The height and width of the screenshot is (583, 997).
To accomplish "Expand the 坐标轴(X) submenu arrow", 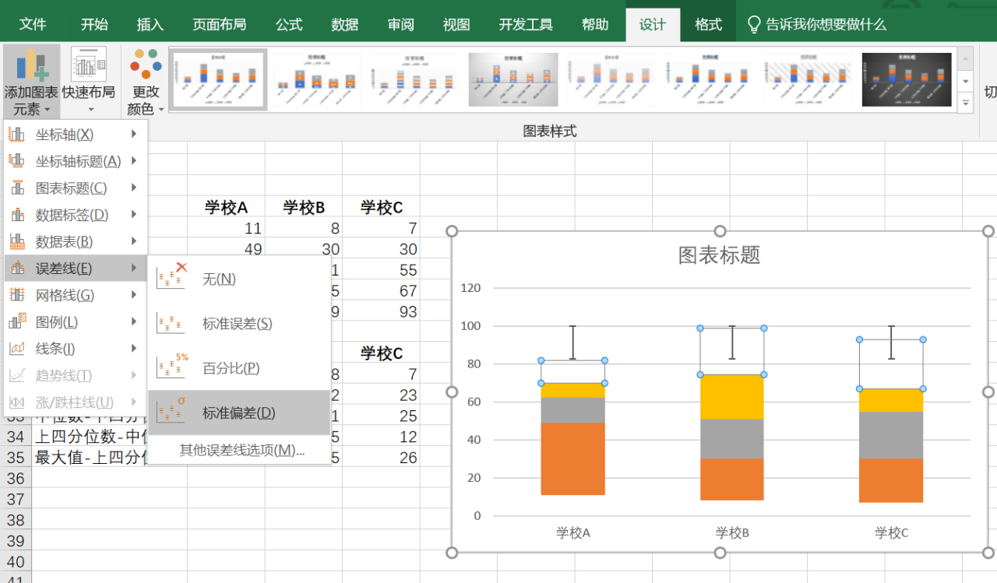I will click(x=135, y=135).
